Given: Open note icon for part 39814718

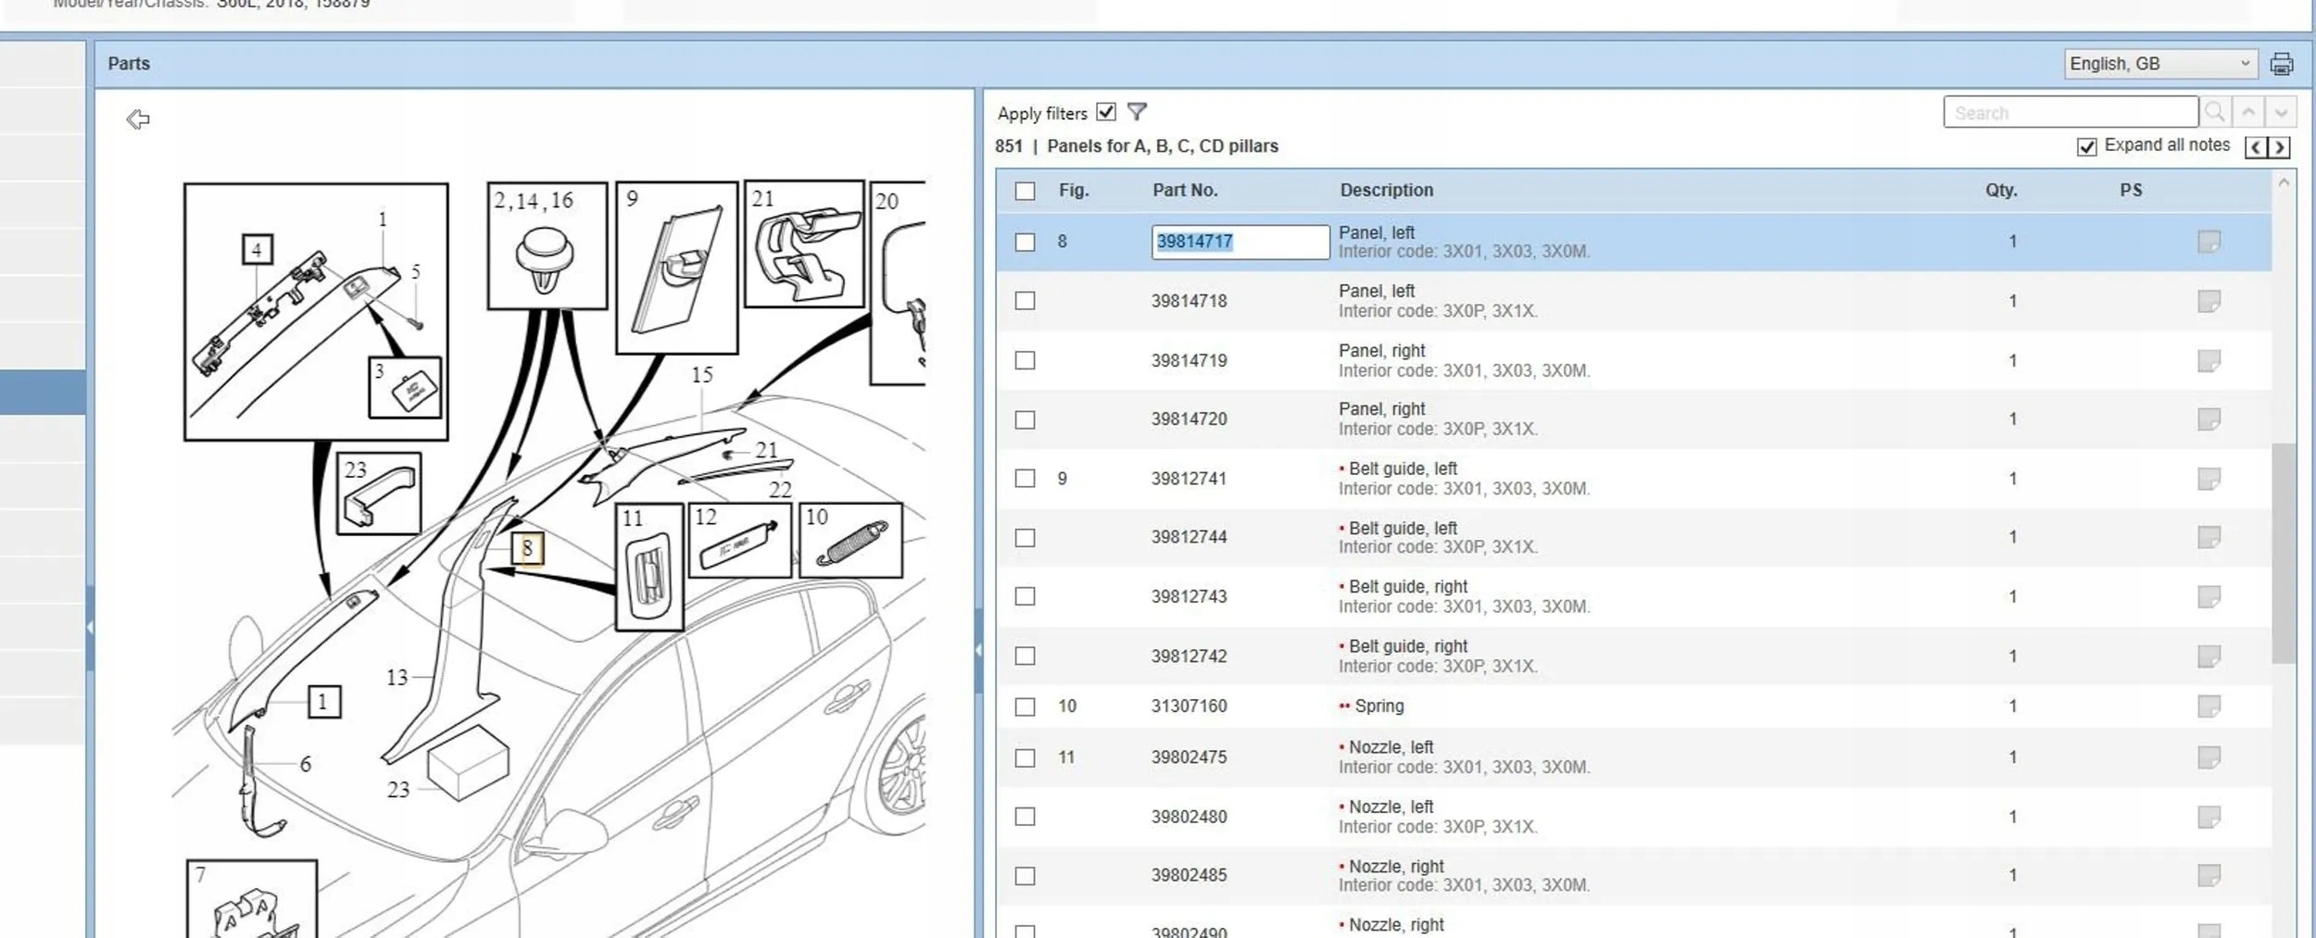Looking at the screenshot, I should click(x=2209, y=301).
